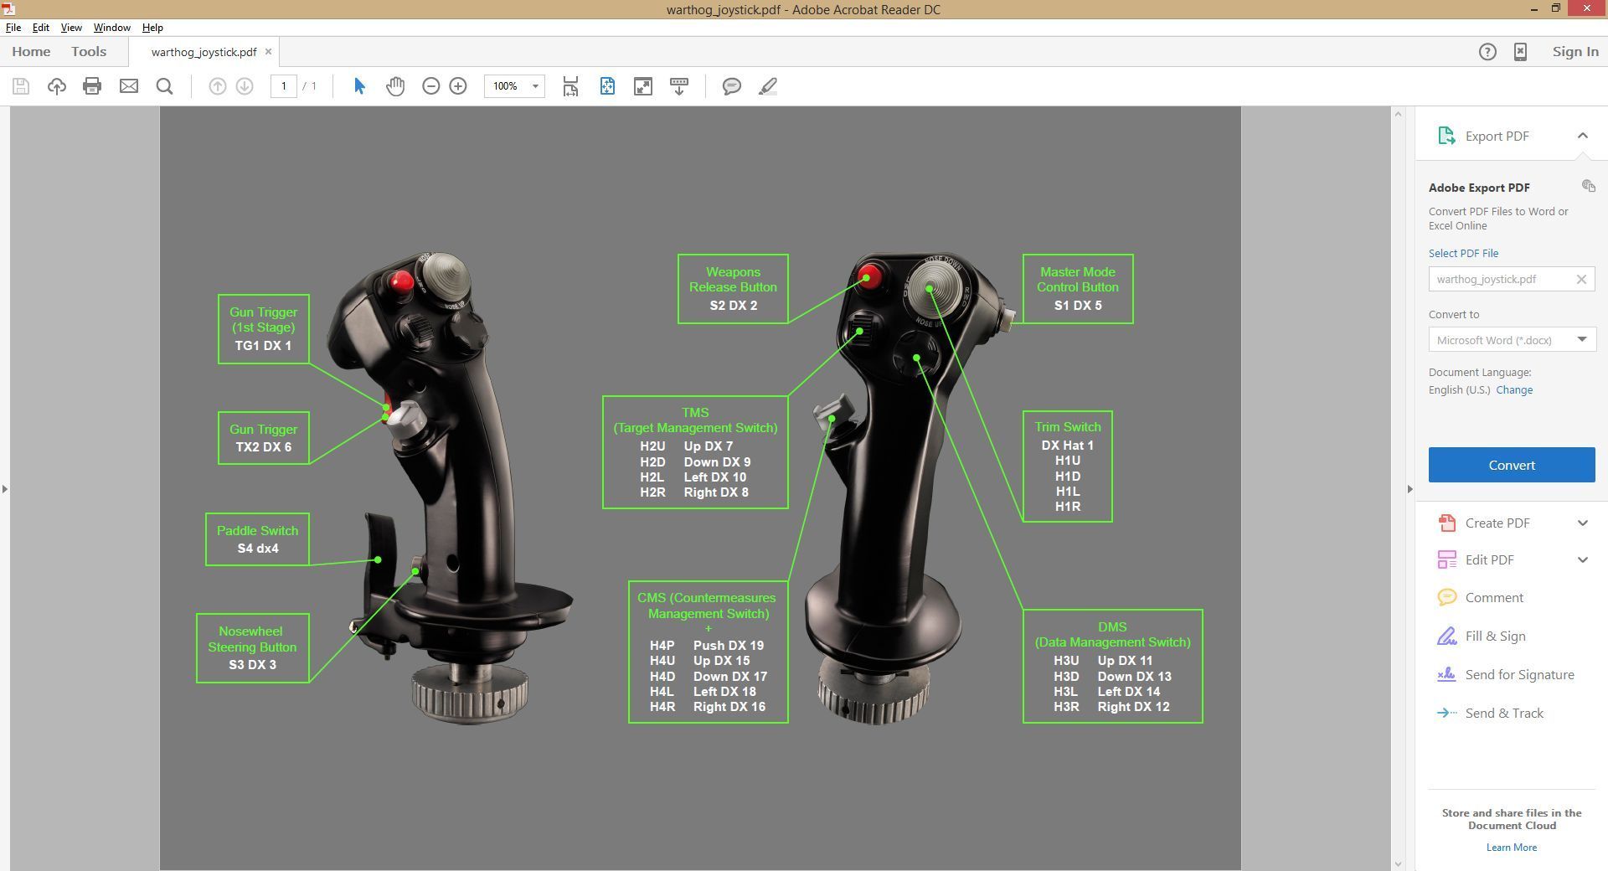Click the Change document language link
Viewport: 1608px width, 871px height.
pyautogui.click(x=1514, y=389)
